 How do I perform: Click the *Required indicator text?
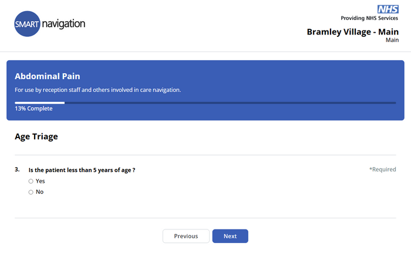(382, 169)
